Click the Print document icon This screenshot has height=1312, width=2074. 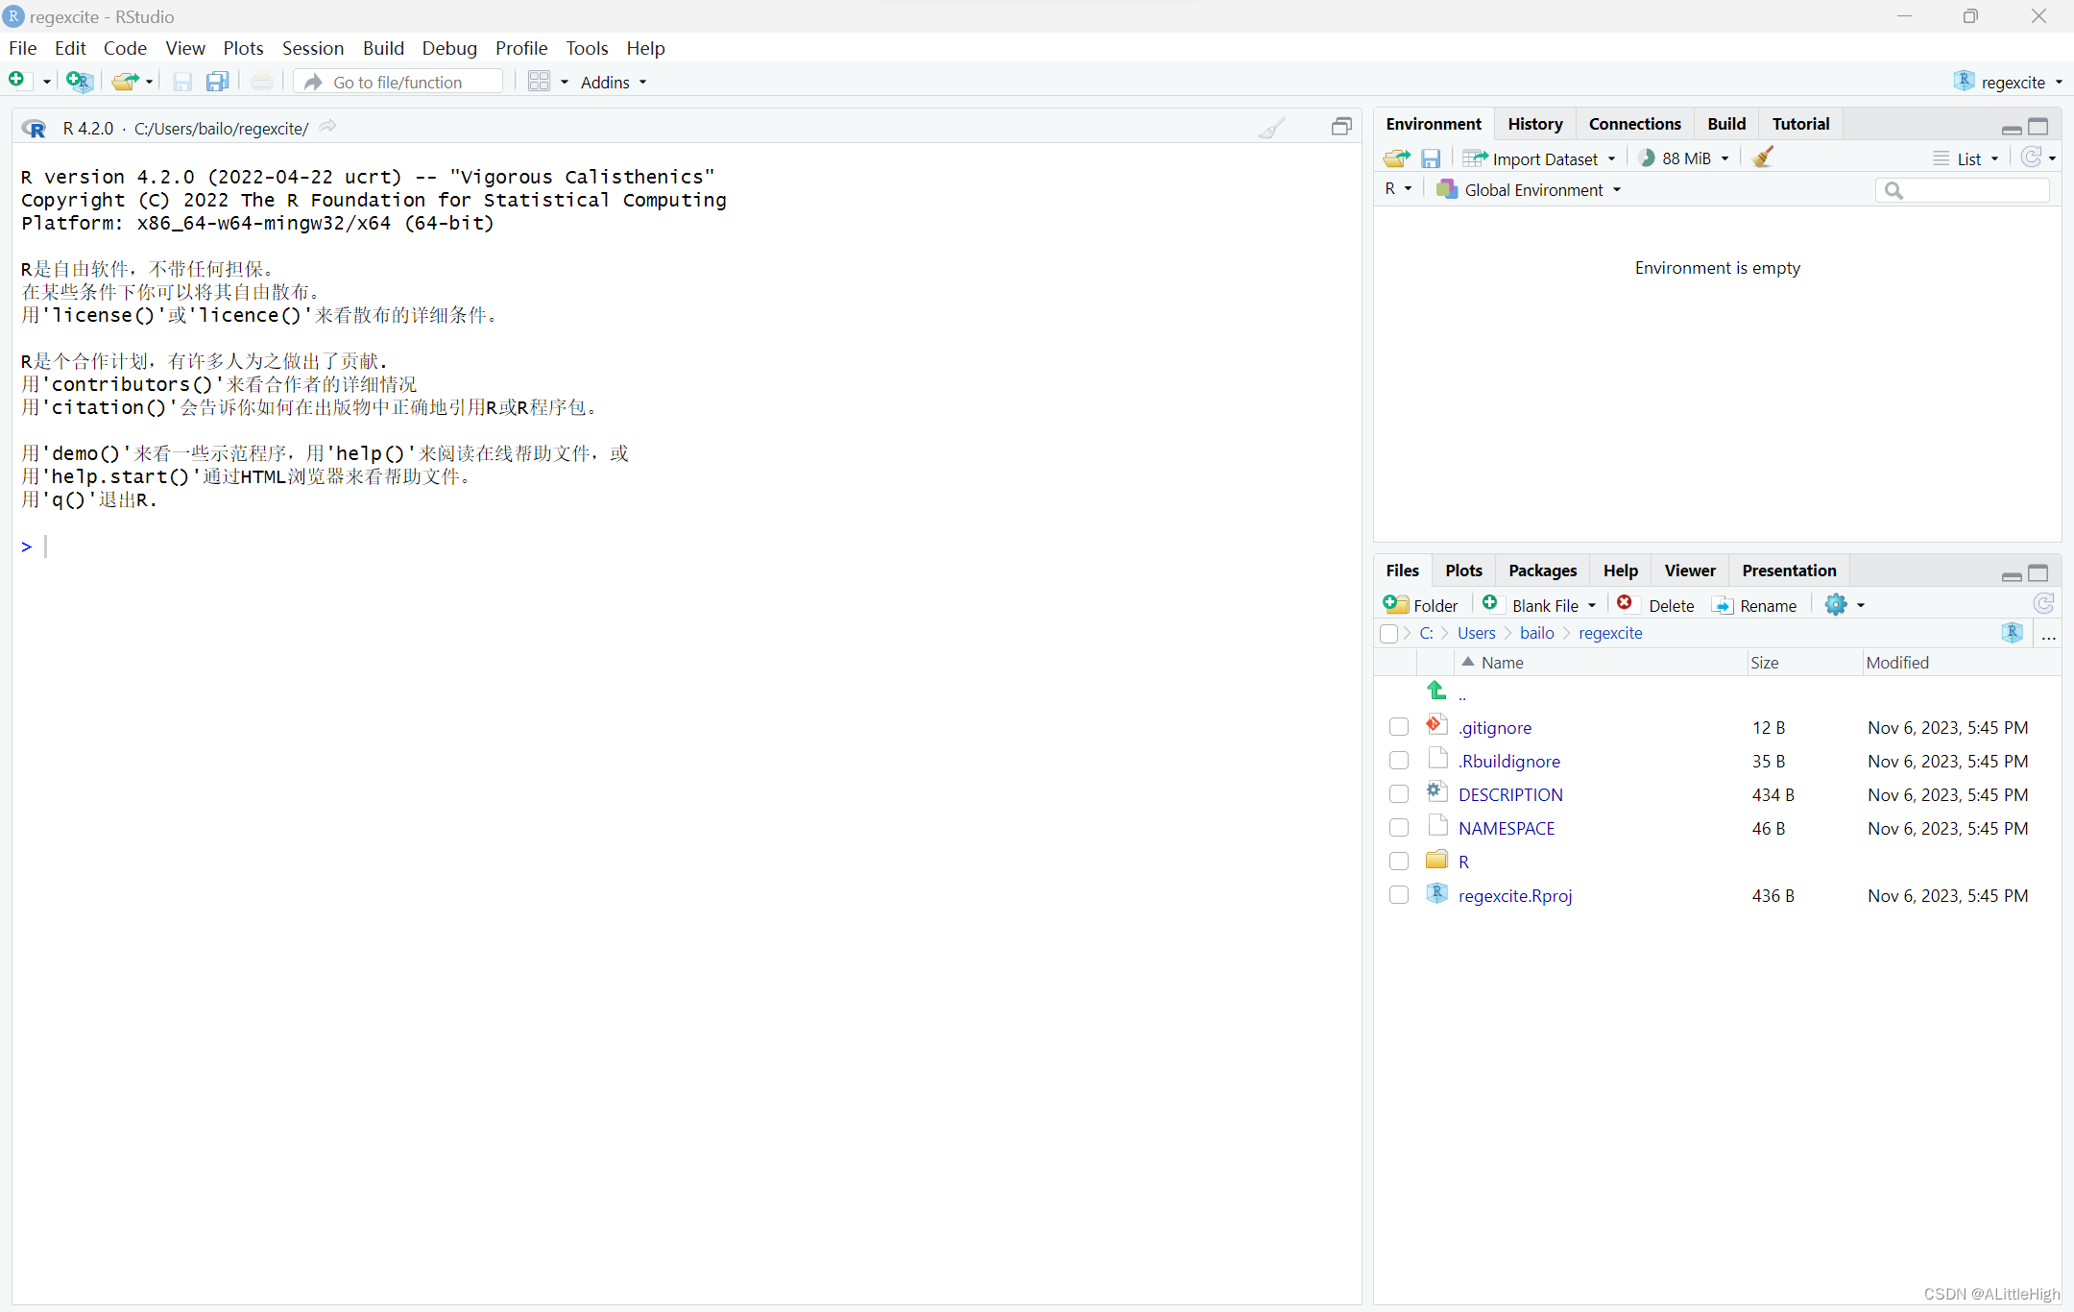pos(262,82)
